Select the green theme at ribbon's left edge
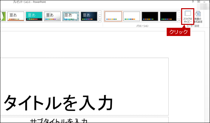The image size is (210, 123). [x=3, y=16]
